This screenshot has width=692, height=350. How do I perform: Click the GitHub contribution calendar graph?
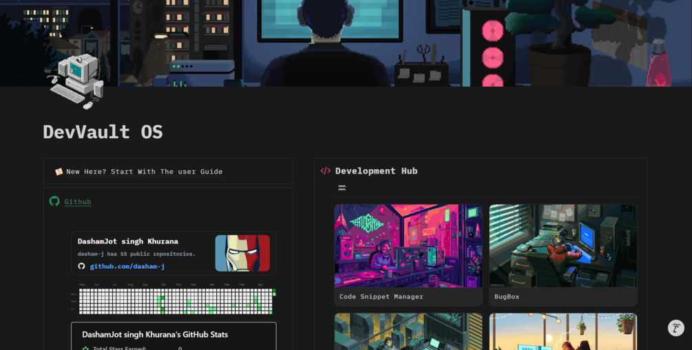pos(174,298)
